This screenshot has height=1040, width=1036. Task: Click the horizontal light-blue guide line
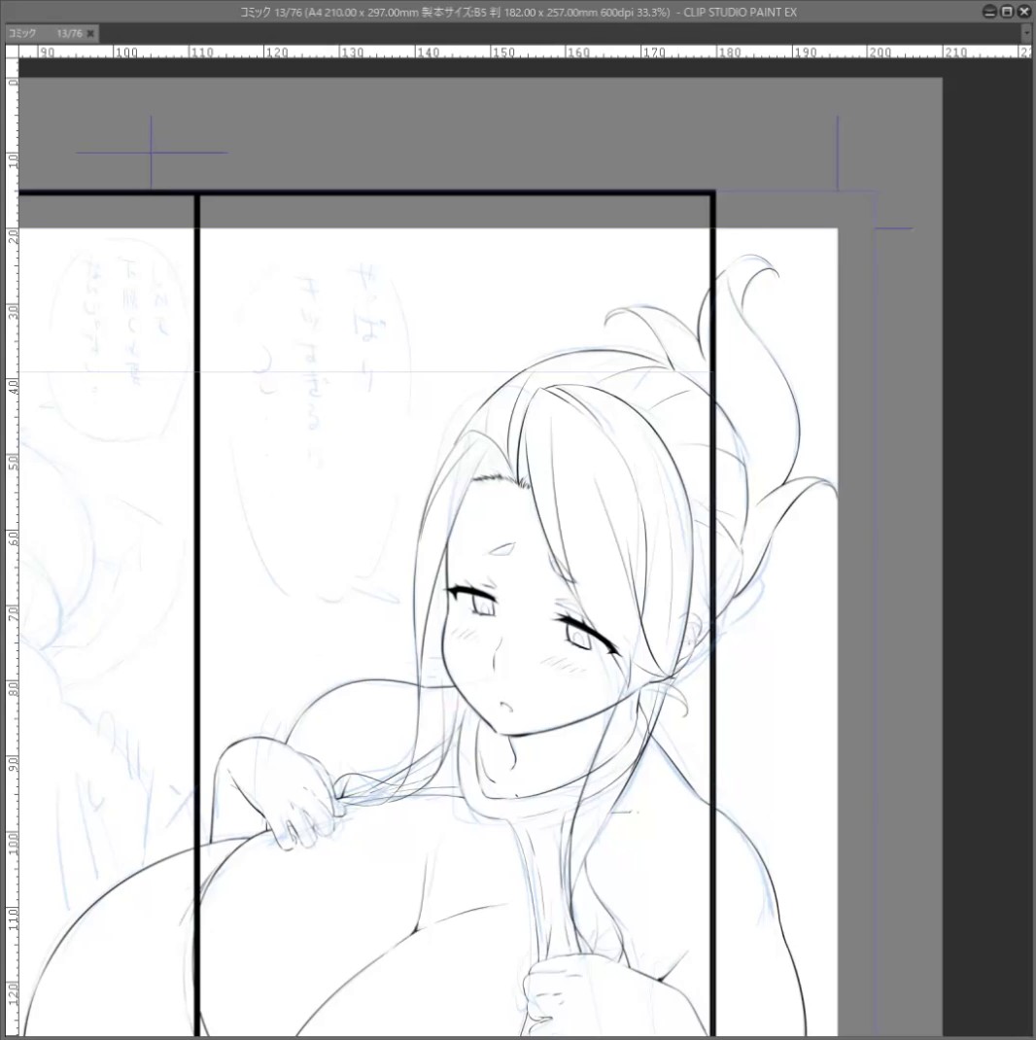tap(364, 371)
